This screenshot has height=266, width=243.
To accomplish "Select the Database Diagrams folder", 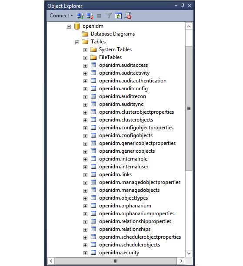I will pyautogui.click(x=108, y=34).
